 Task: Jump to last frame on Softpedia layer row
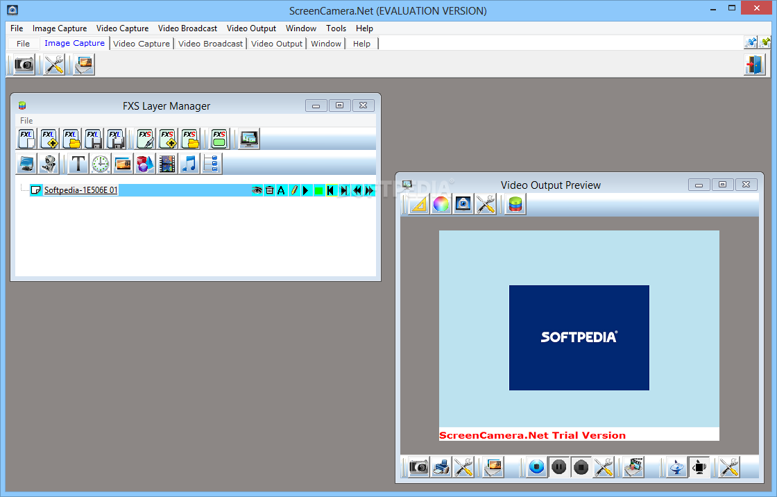click(x=344, y=190)
